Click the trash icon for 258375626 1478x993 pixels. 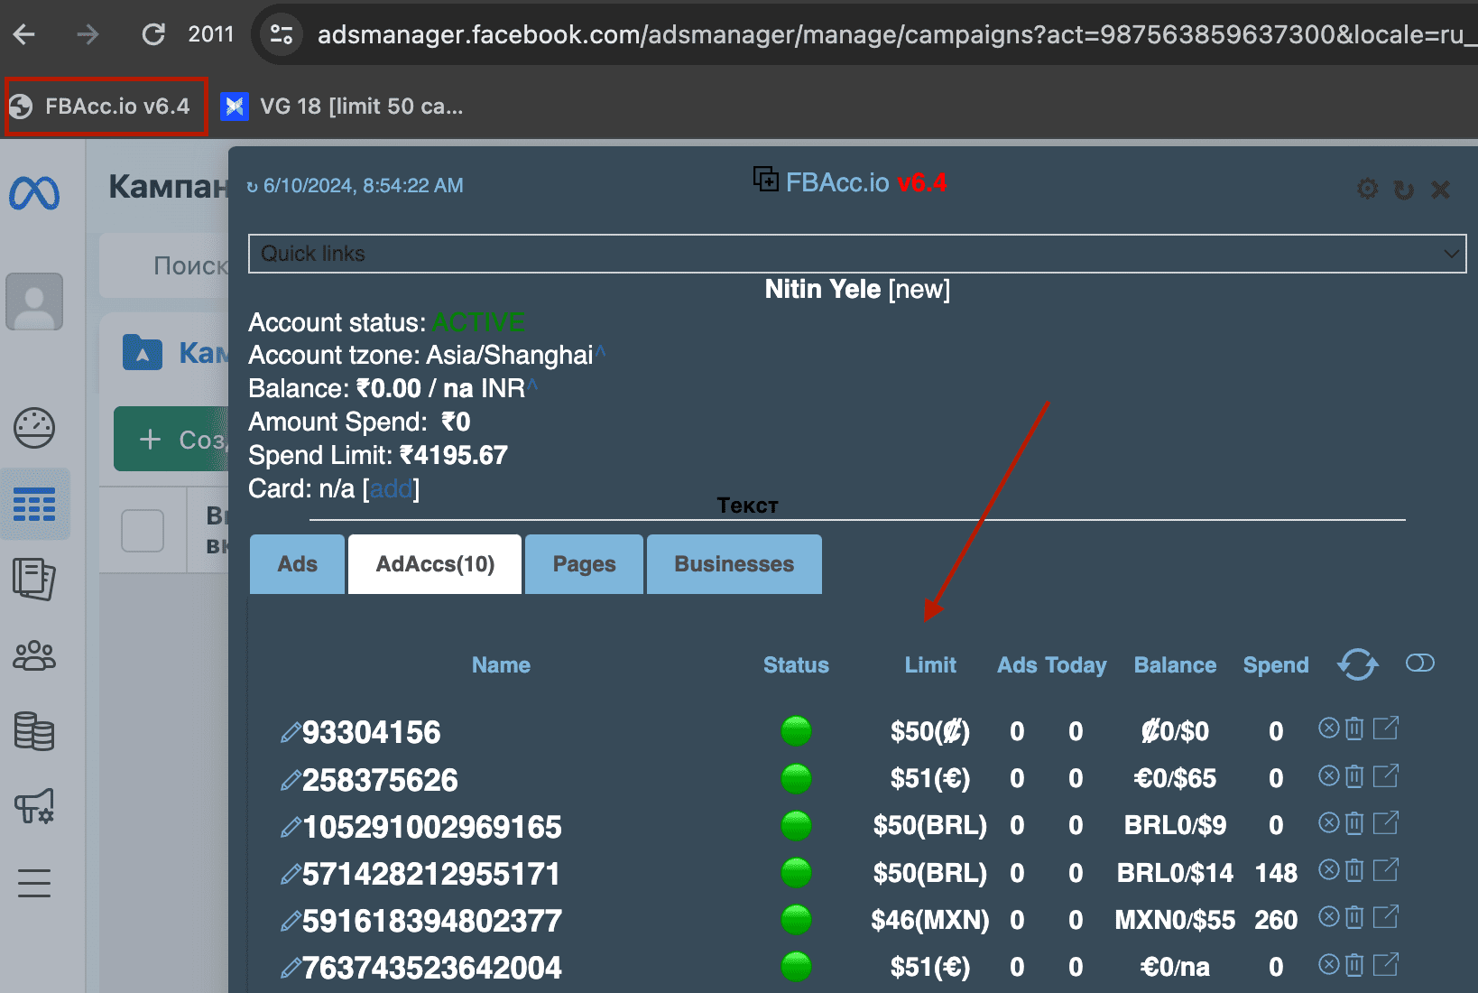coord(1354,776)
